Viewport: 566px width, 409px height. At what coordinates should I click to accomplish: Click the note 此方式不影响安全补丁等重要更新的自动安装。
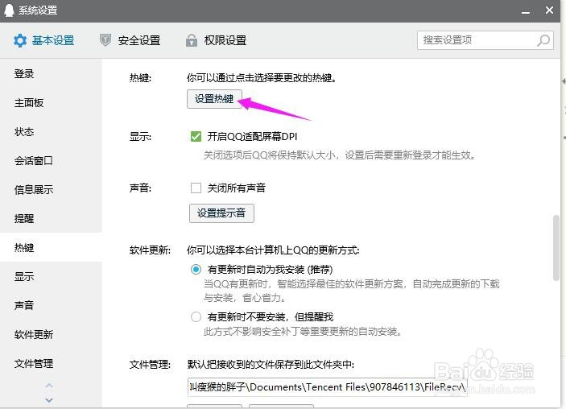[x=303, y=332]
